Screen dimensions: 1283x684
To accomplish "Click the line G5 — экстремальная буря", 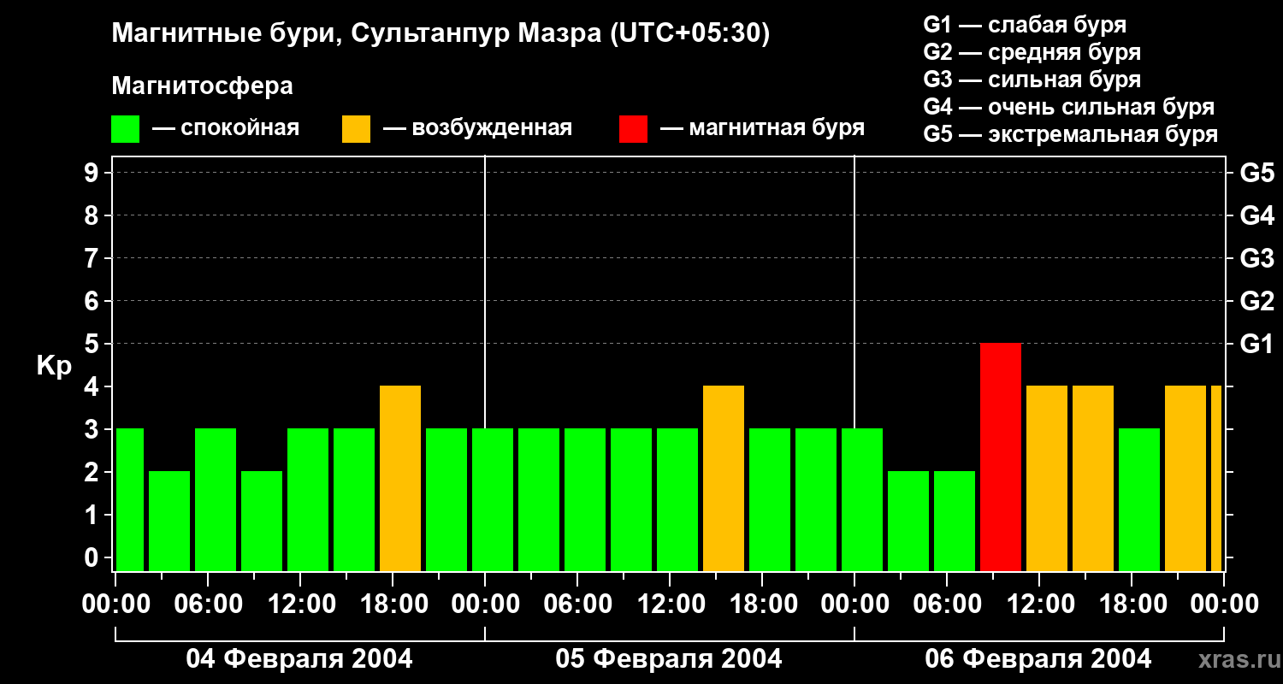I will [x=1070, y=134].
